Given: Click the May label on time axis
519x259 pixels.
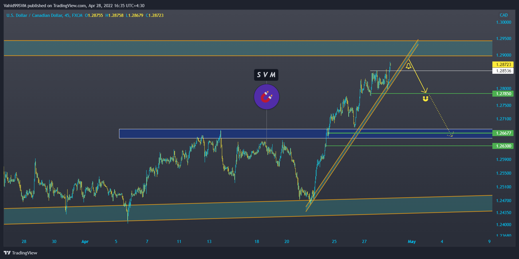Looking at the screenshot, I should [412, 242].
